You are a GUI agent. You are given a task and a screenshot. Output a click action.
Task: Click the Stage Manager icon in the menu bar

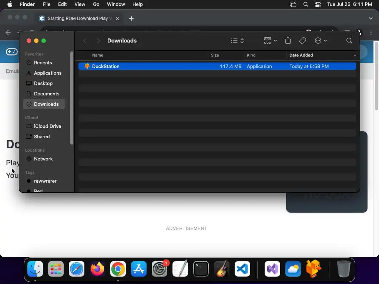coord(293,4)
